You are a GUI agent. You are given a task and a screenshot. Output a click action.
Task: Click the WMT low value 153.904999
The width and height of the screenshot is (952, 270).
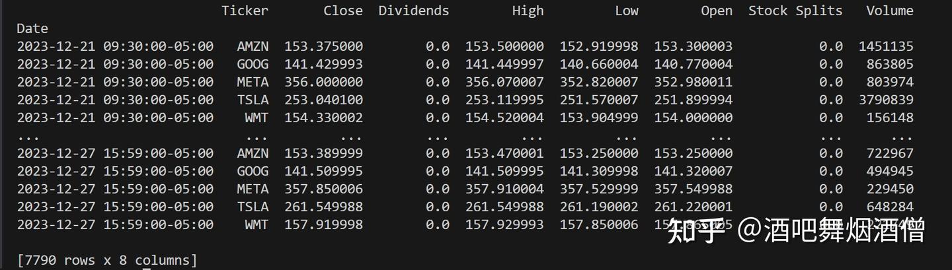click(x=599, y=118)
